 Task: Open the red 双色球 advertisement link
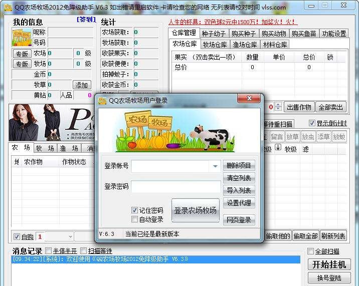click(x=233, y=22)
